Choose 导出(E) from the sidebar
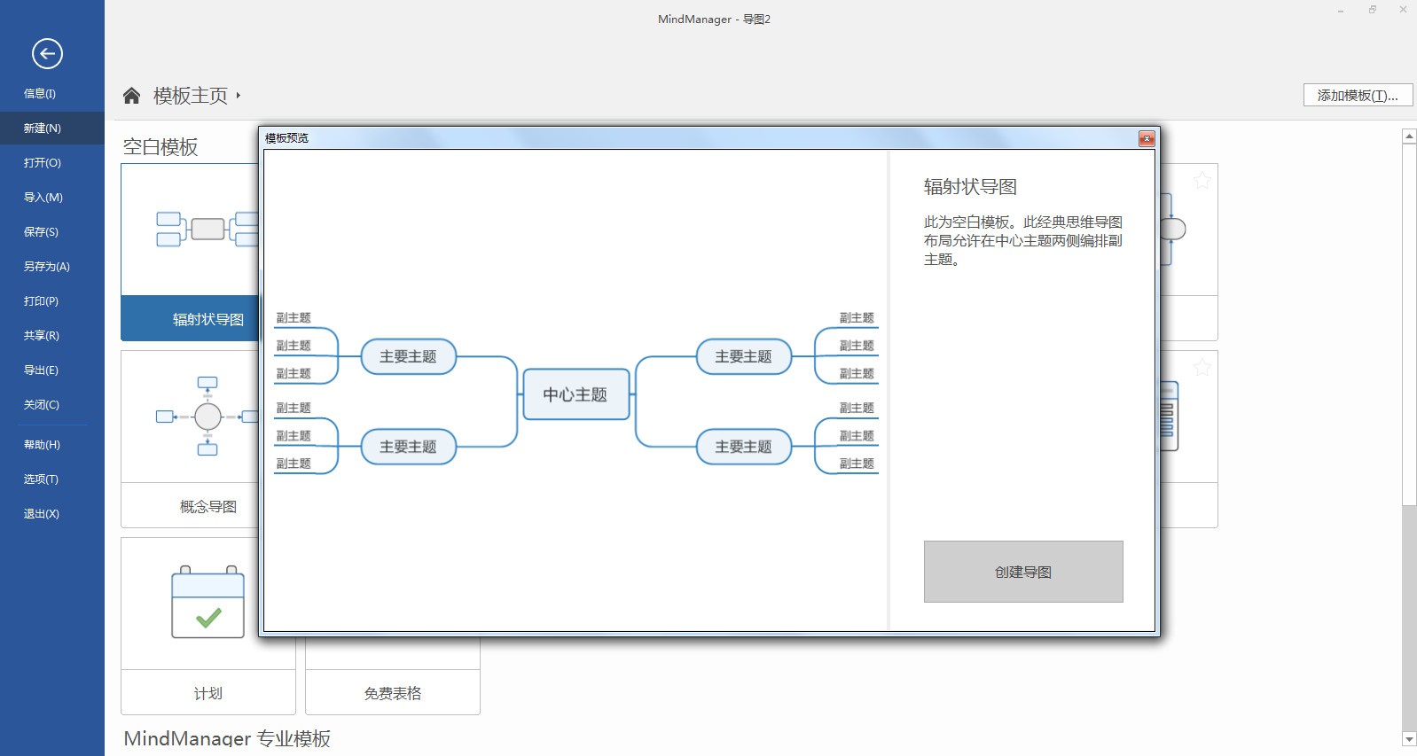This screenshot has height=756, width=1417. coord(41,370)
